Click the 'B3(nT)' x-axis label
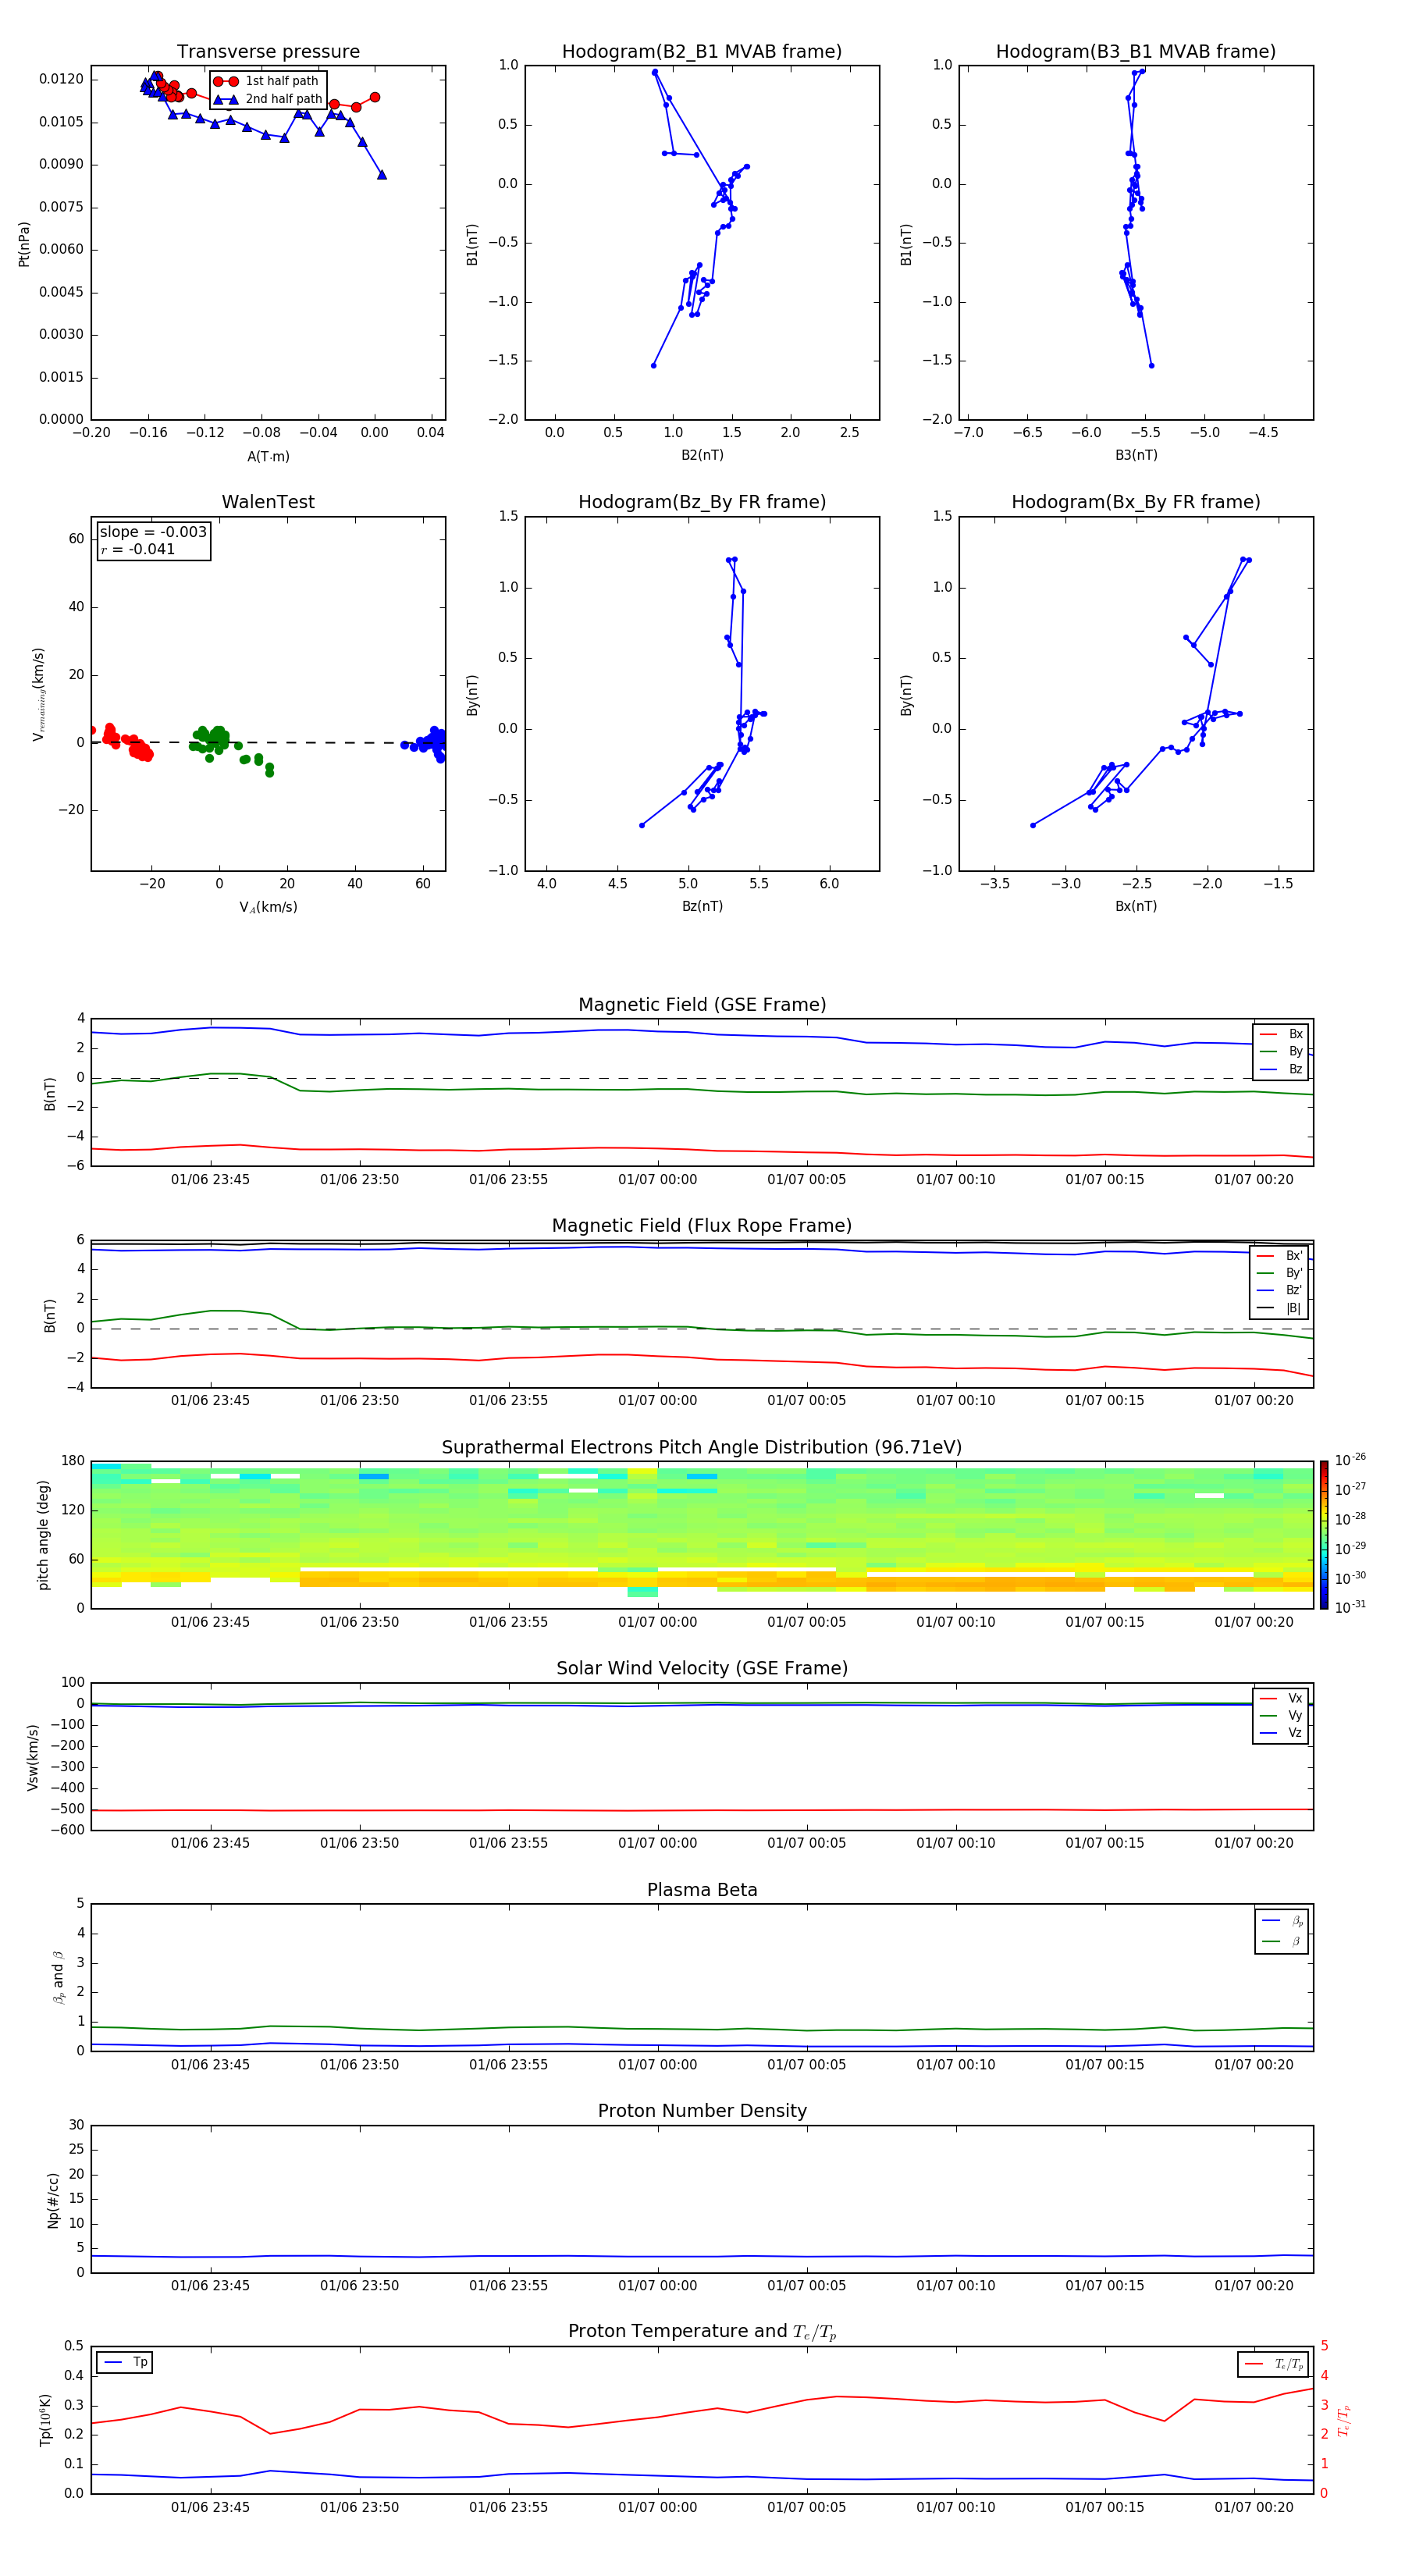The width and height of the screenshot is (1405, 2576). pyautogui.click(x=1136, y=456)
